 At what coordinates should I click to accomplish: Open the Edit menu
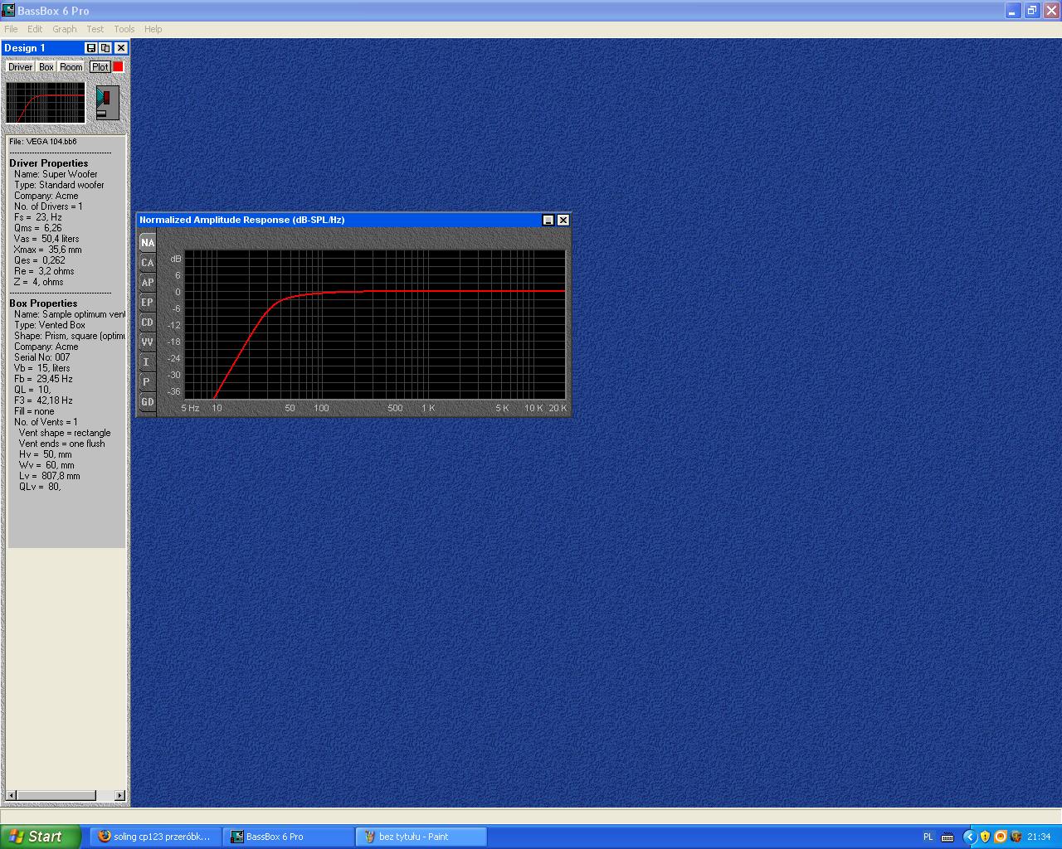tap(35, 29)
